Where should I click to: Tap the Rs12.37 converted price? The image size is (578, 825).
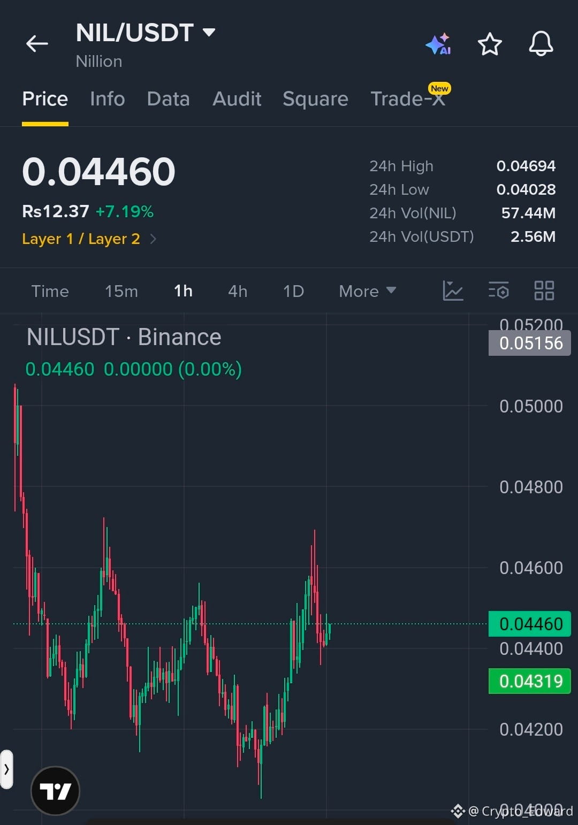tap(56, 211)
